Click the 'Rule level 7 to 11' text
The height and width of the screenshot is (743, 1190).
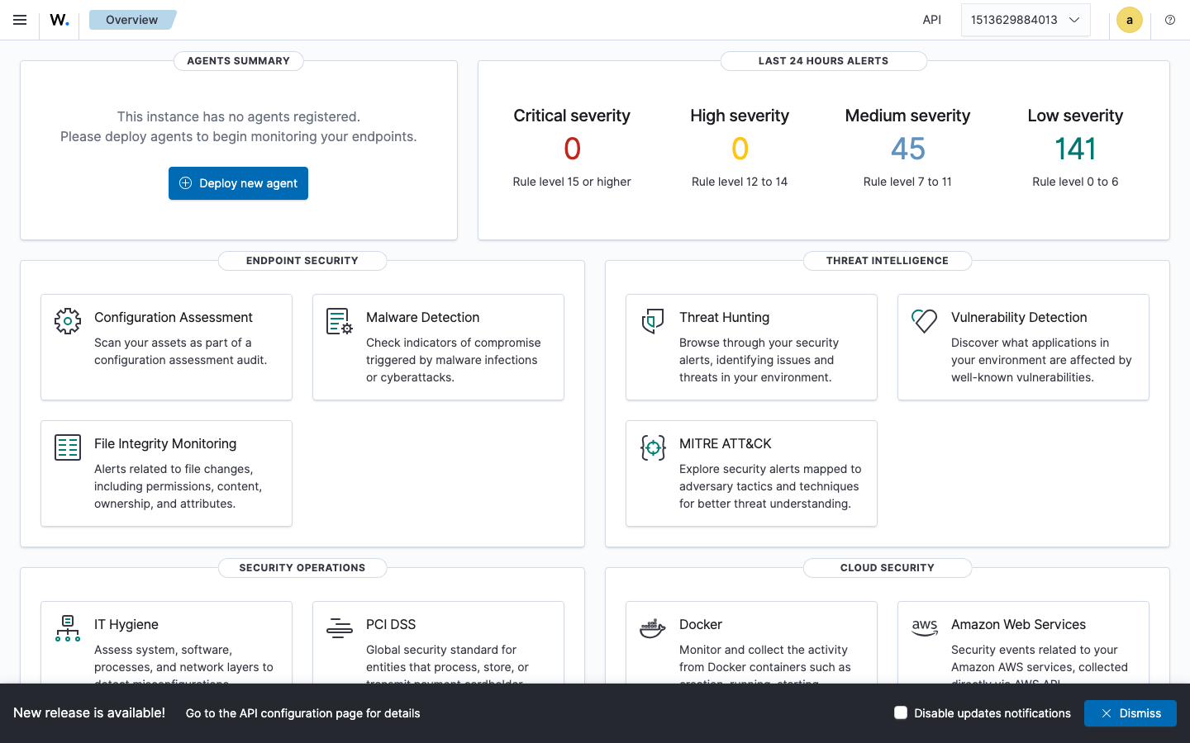(907, 182)
